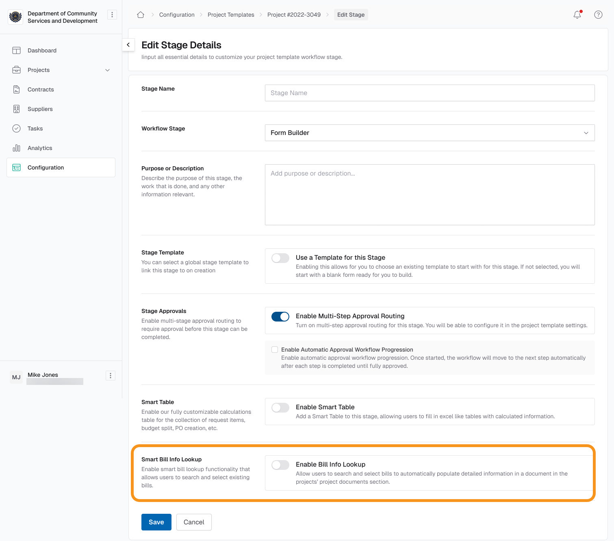The height and width of the screenshot is (541, 614).
Task: Check Enable Automatic Approval Workflow Progression
Action: pyautogui.click(x=275, y=350)
